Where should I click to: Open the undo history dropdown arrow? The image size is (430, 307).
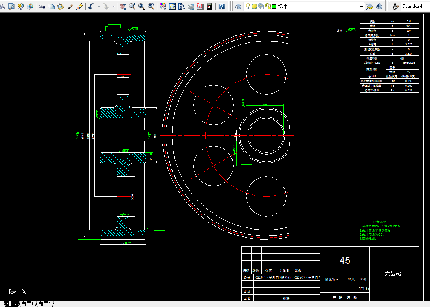tap(99, 6)
